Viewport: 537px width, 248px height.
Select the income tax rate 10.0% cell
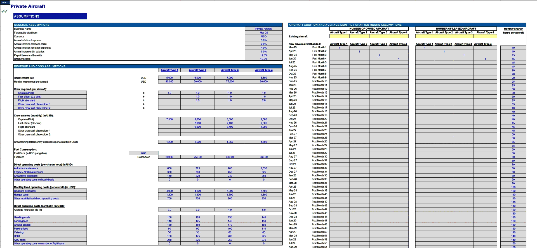tap(263, 59)
